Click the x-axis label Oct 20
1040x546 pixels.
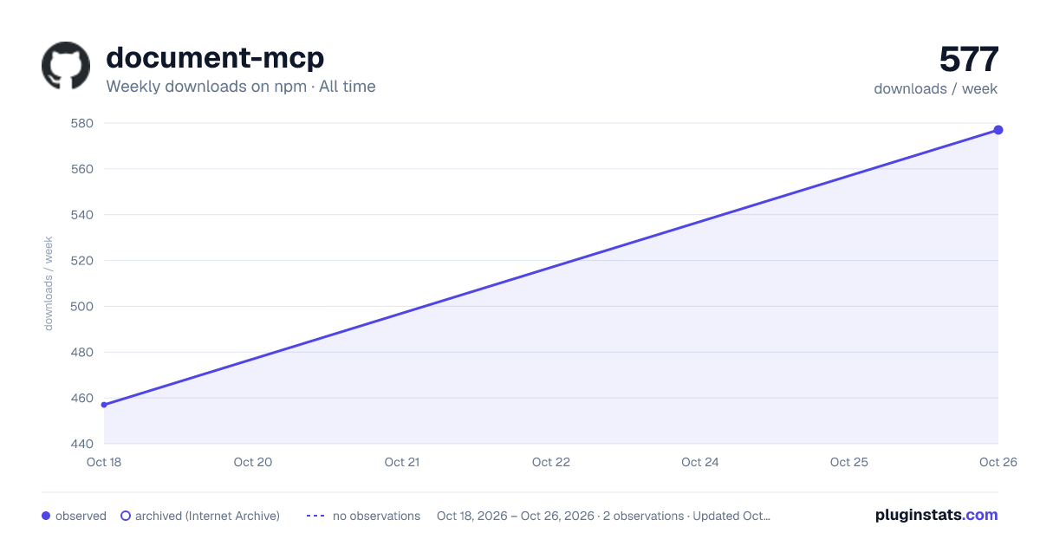253,462
